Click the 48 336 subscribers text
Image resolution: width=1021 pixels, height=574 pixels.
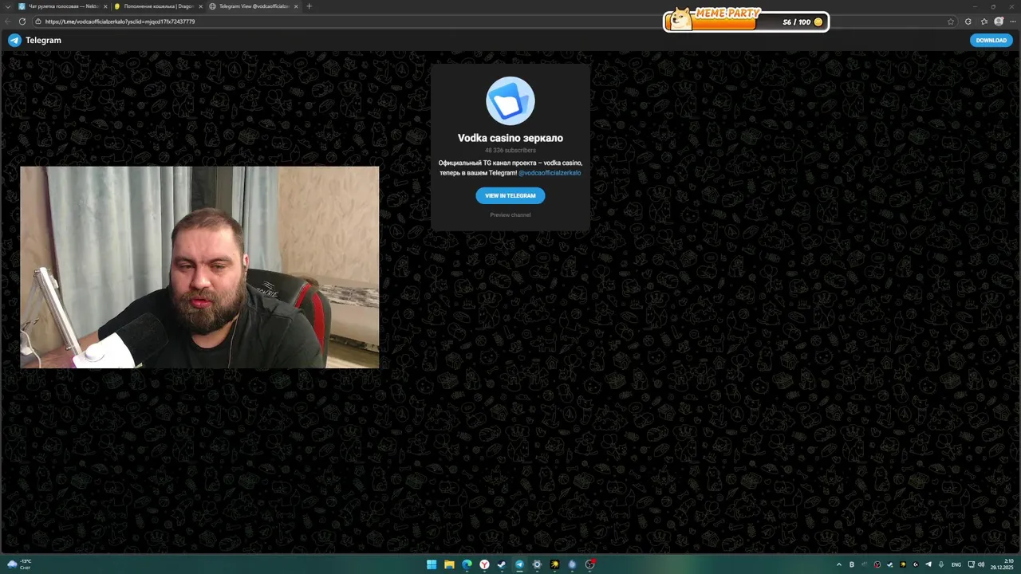point(510,150)
